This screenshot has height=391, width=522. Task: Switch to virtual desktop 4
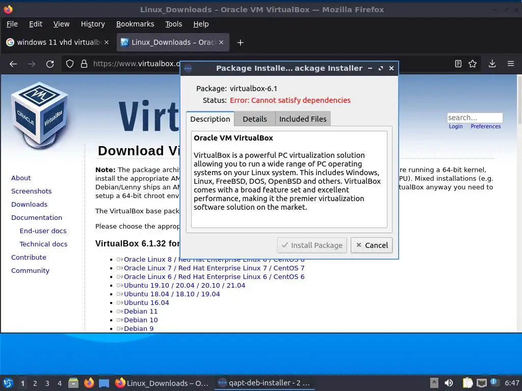point(60,383)
